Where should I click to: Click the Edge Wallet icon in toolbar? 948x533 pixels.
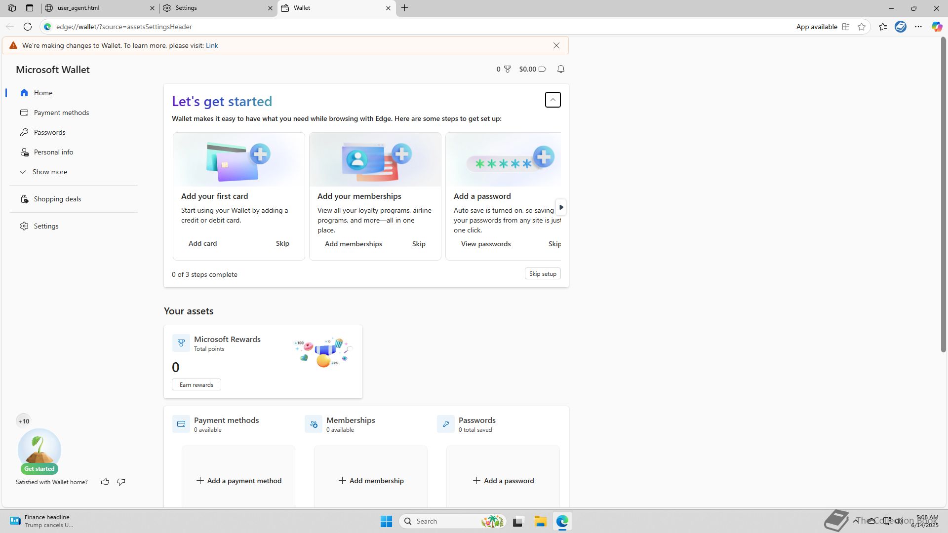(x=900, y=27)
